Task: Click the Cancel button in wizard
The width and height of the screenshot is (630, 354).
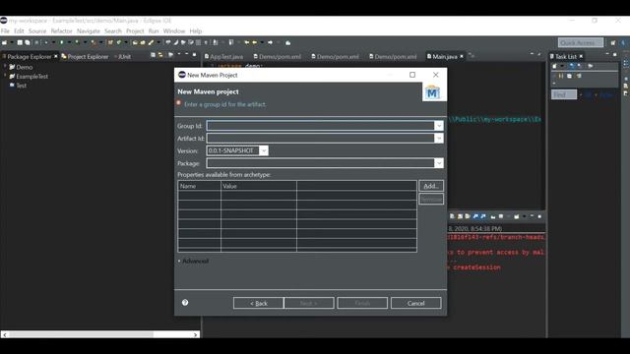Action: point(415,303)
